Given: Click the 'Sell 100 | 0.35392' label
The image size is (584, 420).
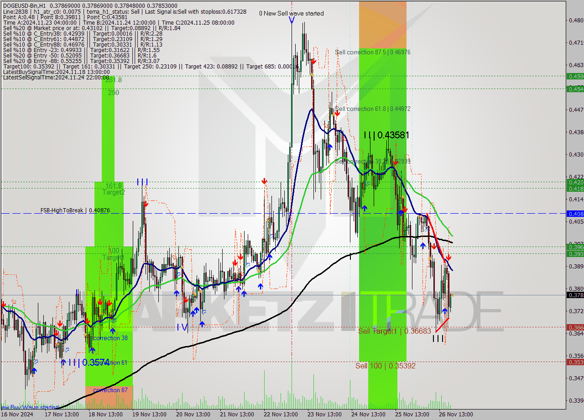Looking at the screenshot, I should tap(386, 366).
